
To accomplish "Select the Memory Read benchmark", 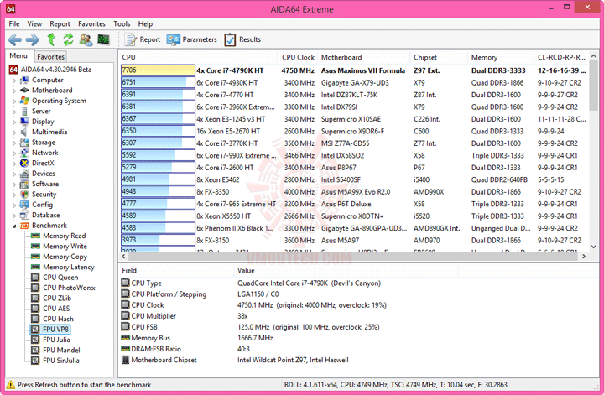I will click(x=65, y=236).
